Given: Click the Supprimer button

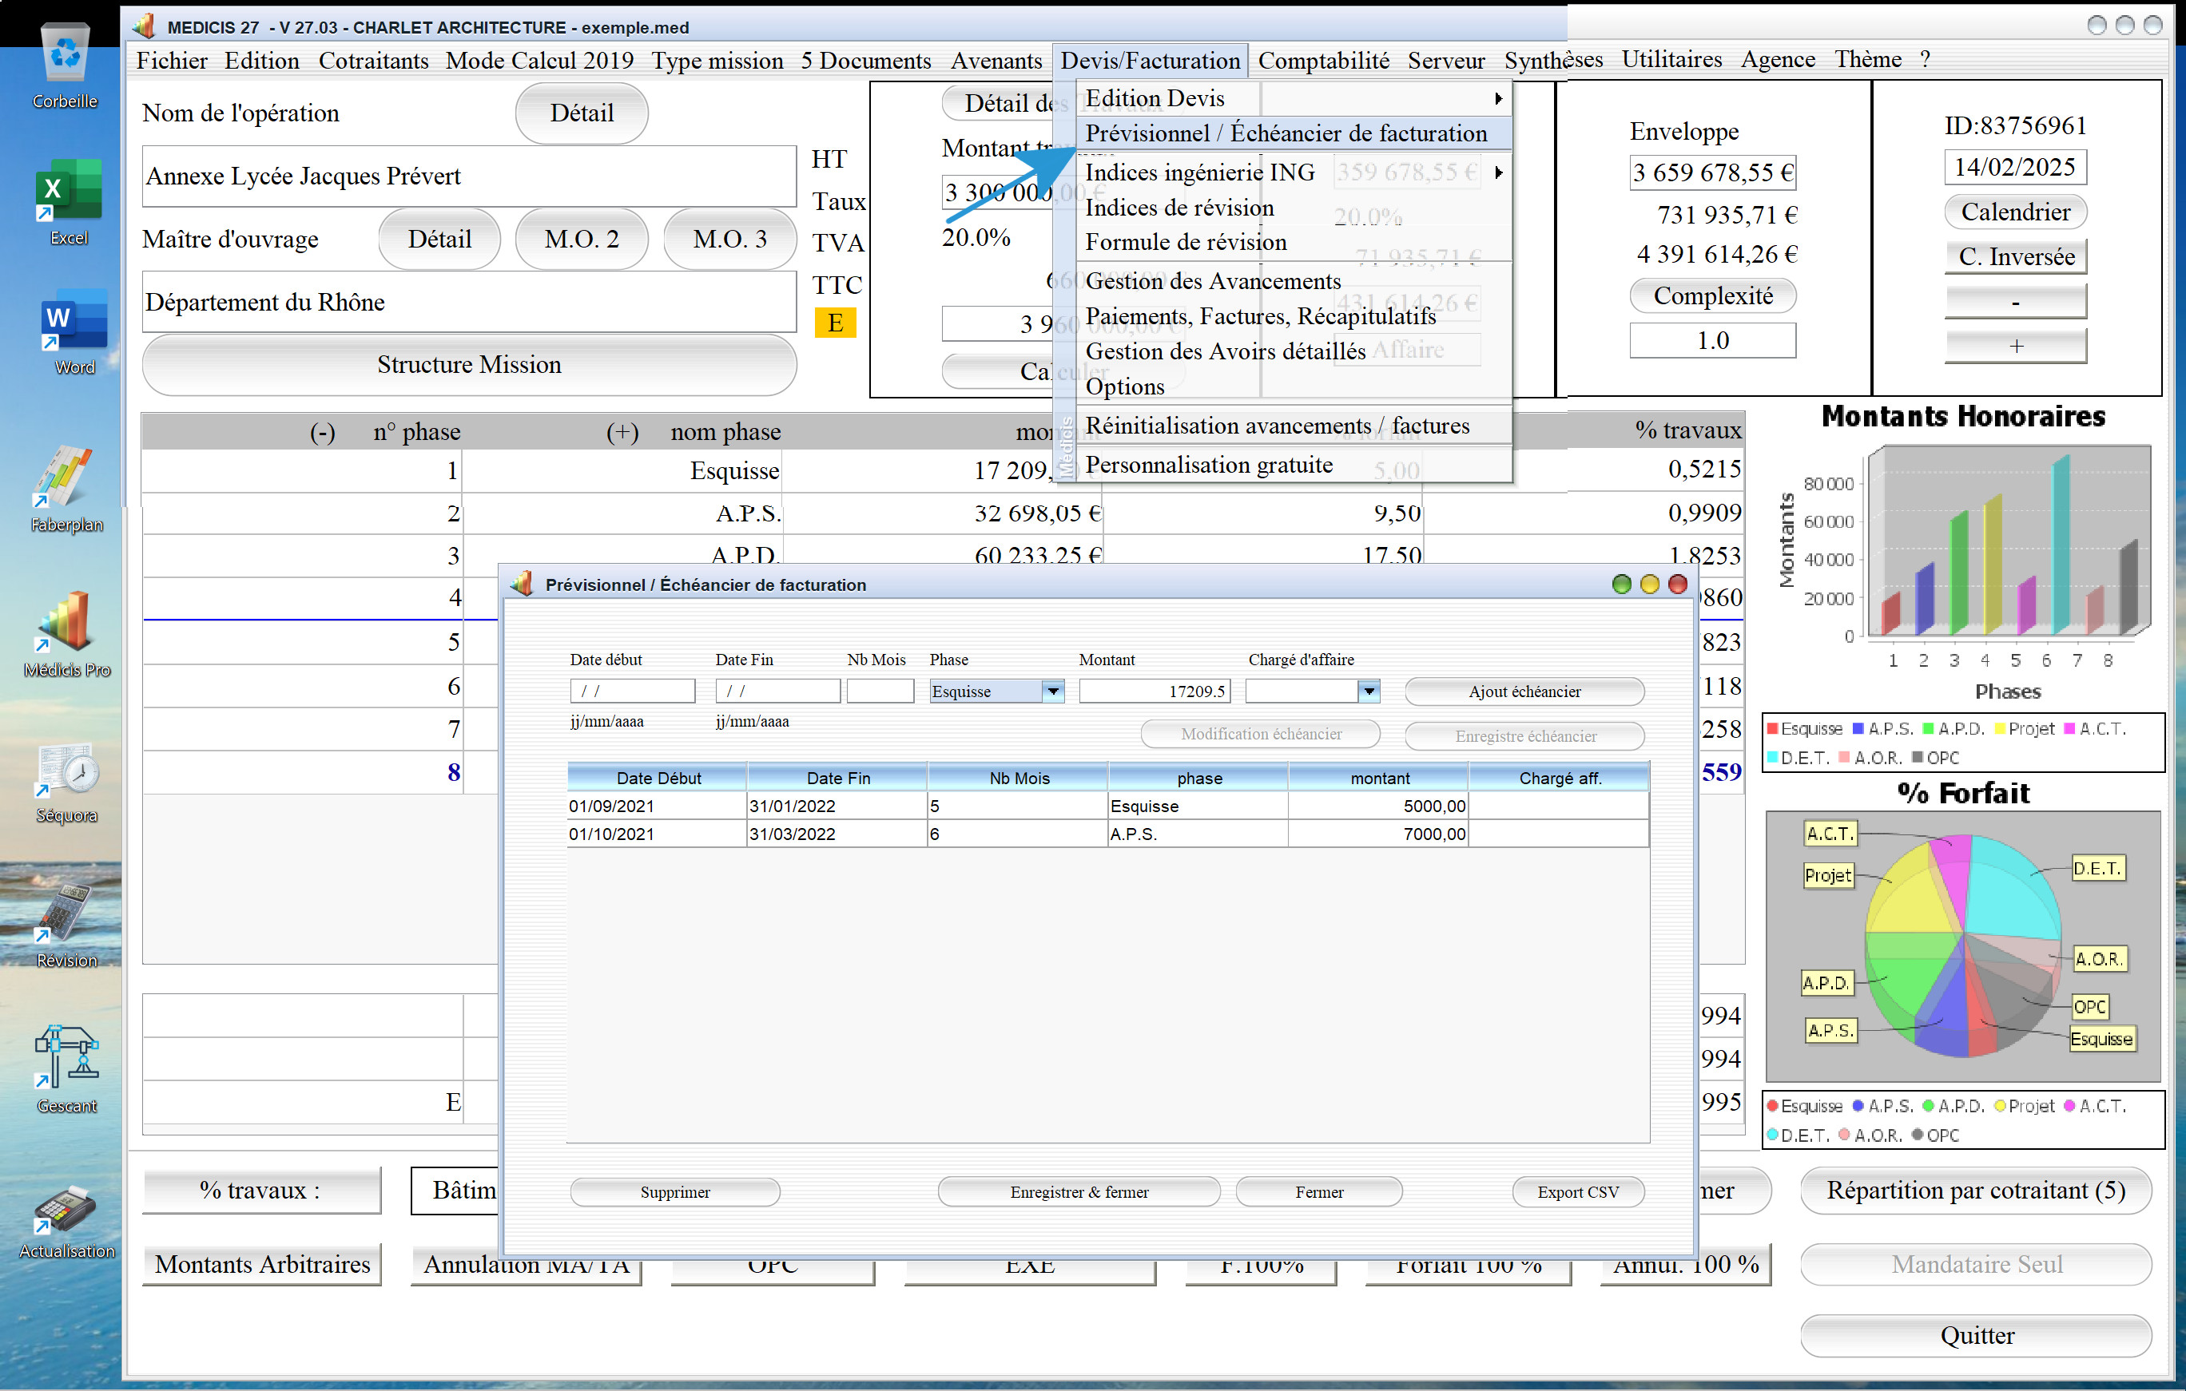Looking at the screenshot, I should (674, 1192).
